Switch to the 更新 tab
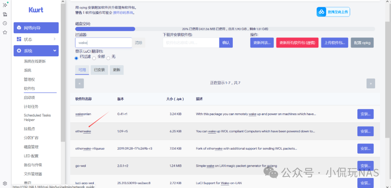The height and width of the screenshot is (188, 391). tap(117, 70)
